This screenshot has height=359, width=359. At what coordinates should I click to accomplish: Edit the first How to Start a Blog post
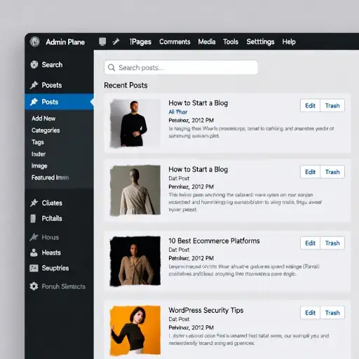click(310, 106)
